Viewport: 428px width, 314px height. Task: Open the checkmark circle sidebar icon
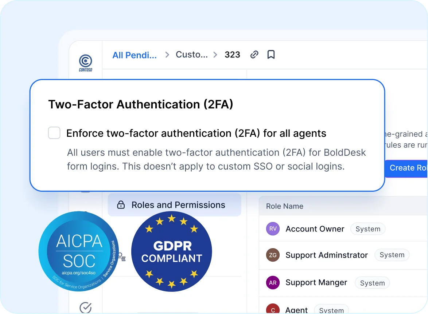click(x=85, y=308)
